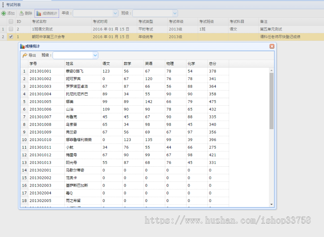Click the panel menu dots before 考试列表
Screen dimensions: 324x237
click(x=3, y=4)
